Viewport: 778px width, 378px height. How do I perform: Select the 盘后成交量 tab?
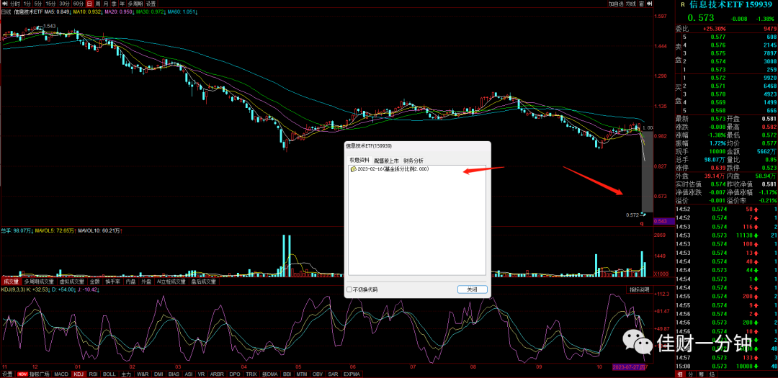pos(204,282)
